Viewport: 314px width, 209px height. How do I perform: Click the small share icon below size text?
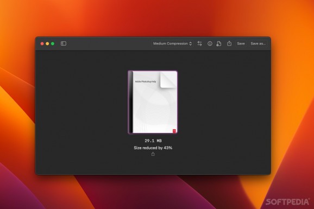(x=153, y=154)
